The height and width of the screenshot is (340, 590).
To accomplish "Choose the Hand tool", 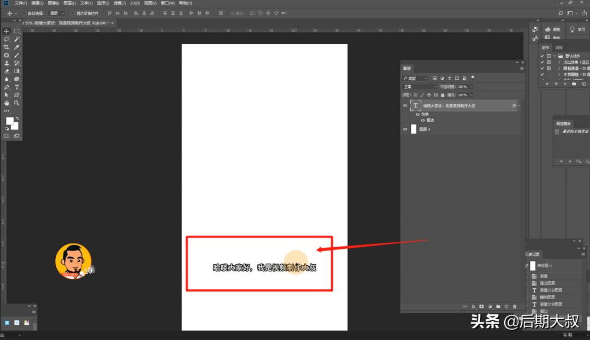I will click(7, 103).
